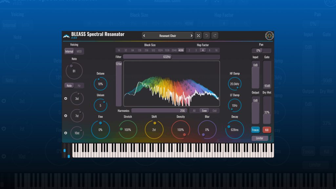
Task: Click the Pan slider at 0%
Action: (261, 51)
